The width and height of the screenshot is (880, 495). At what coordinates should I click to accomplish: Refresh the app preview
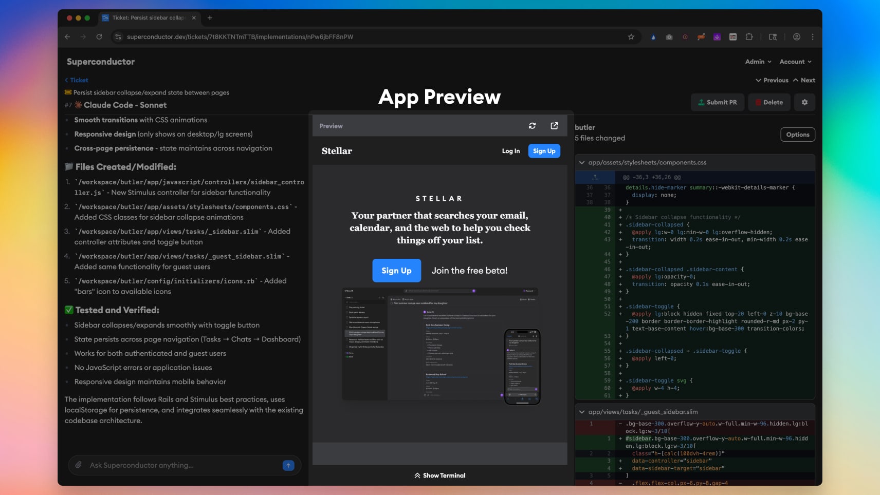pos(534,125)
